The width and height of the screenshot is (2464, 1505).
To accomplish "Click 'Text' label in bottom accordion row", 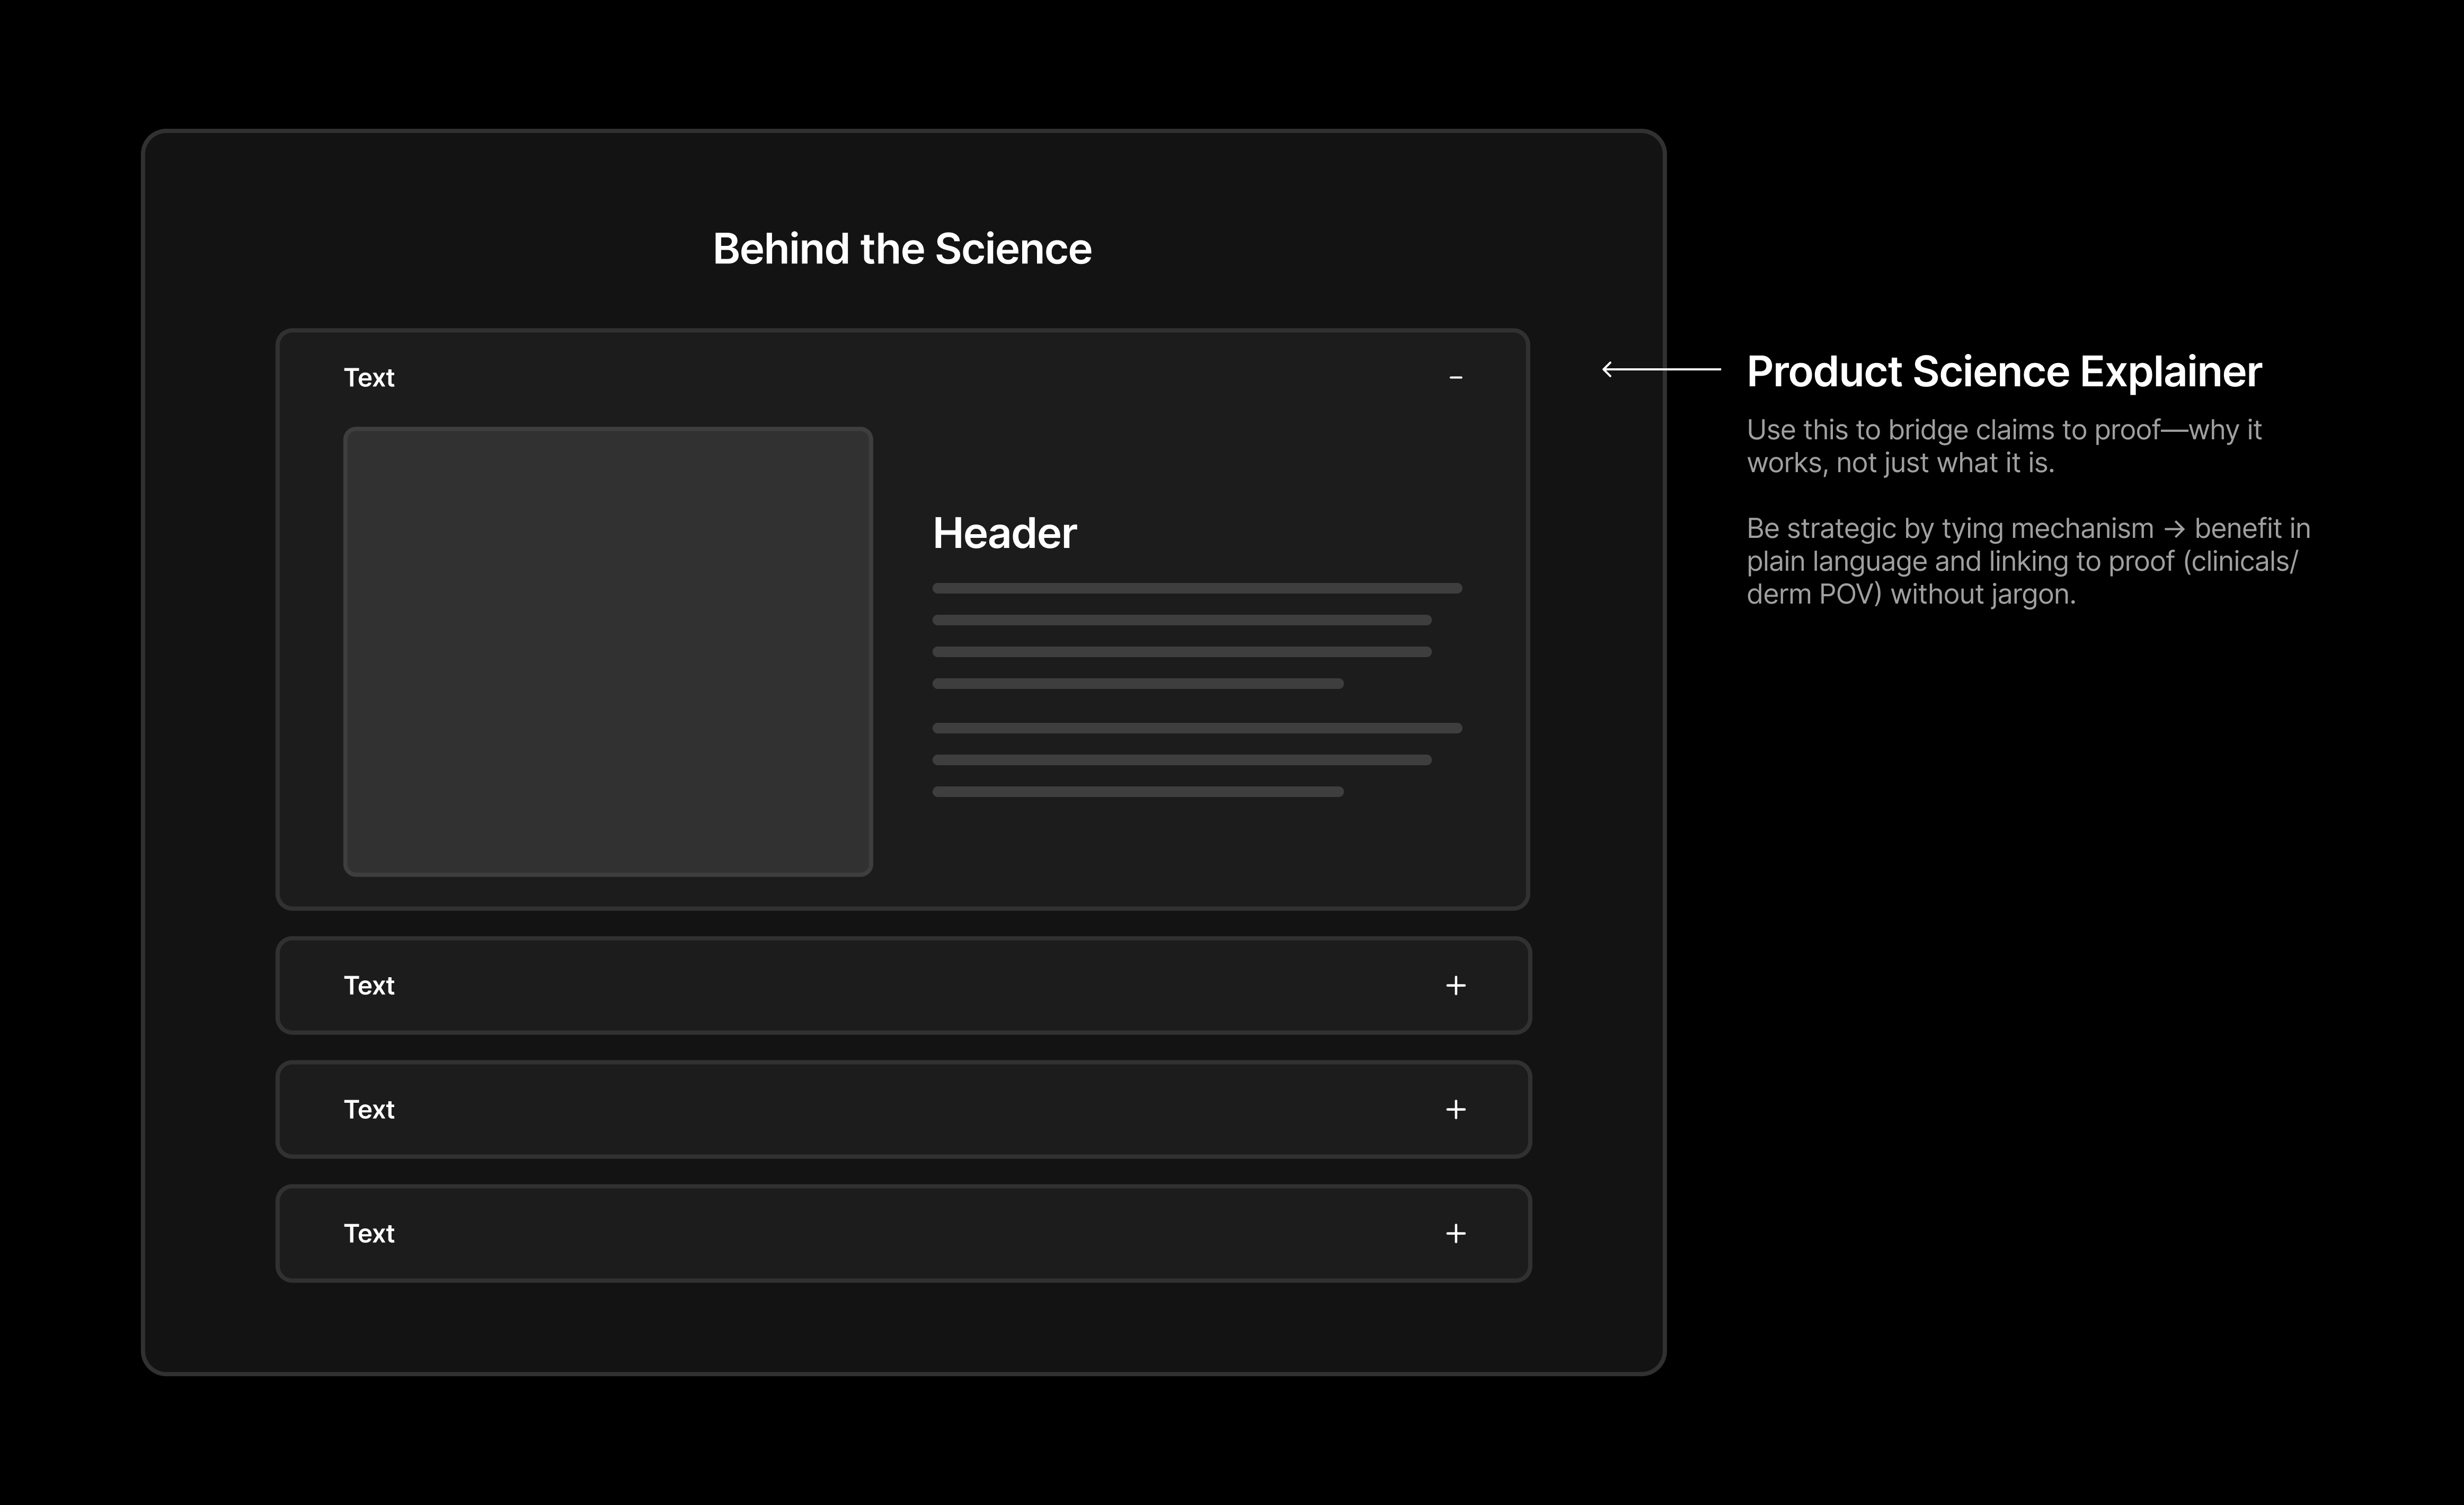I will coord(369,1234).
